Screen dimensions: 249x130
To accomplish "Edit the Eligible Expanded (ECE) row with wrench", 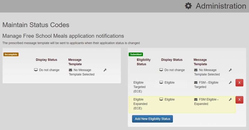I will [230, 99].
